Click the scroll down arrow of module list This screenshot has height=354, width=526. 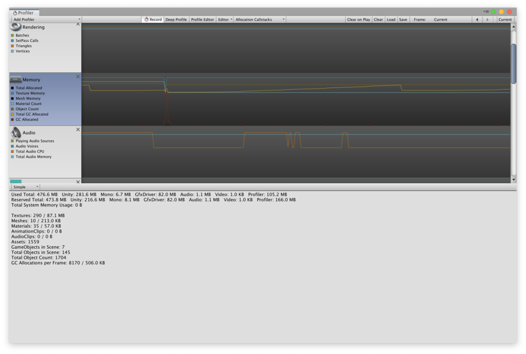pos(513,180)
